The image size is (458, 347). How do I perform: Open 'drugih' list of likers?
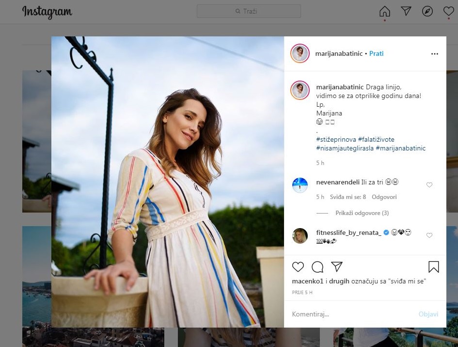[x=339, y=281]
